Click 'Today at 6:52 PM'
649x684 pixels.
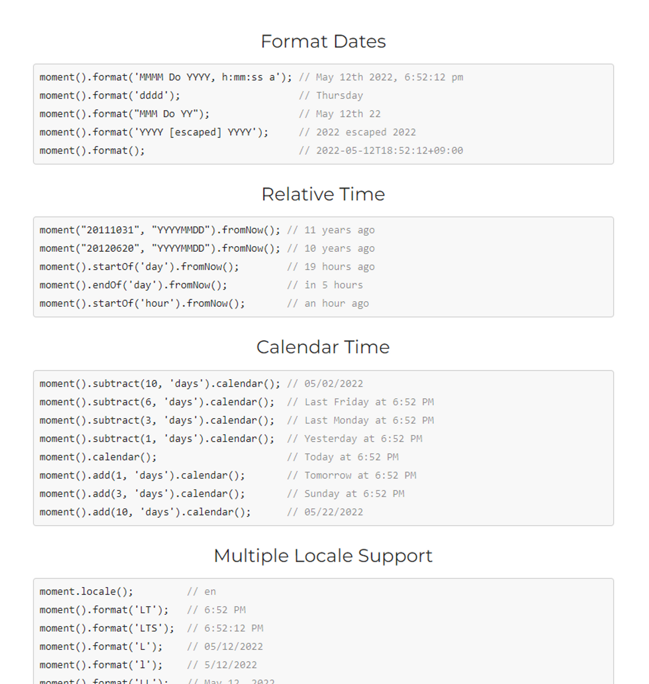(351, 457)
